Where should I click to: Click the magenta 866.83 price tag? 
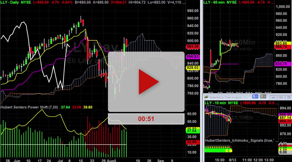click(193, 57)
